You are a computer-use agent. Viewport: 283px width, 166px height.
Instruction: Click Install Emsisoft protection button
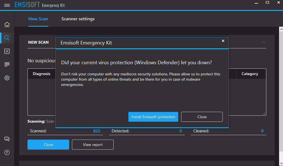point(153,117)
